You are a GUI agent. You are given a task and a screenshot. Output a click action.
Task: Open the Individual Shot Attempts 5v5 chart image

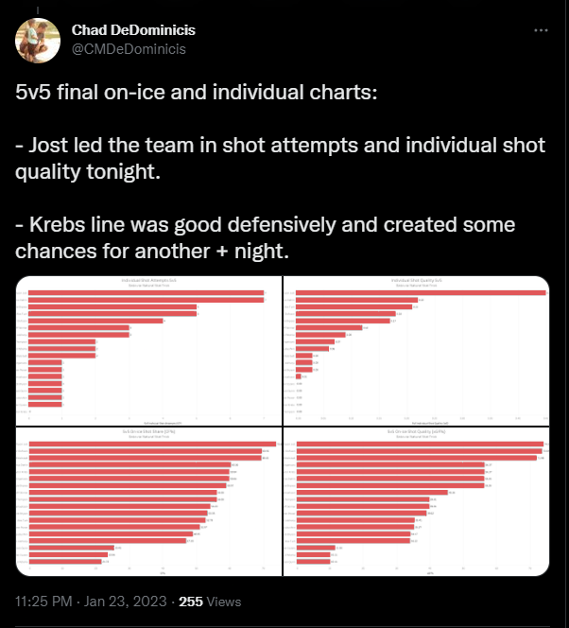click(x=148, y=351)
